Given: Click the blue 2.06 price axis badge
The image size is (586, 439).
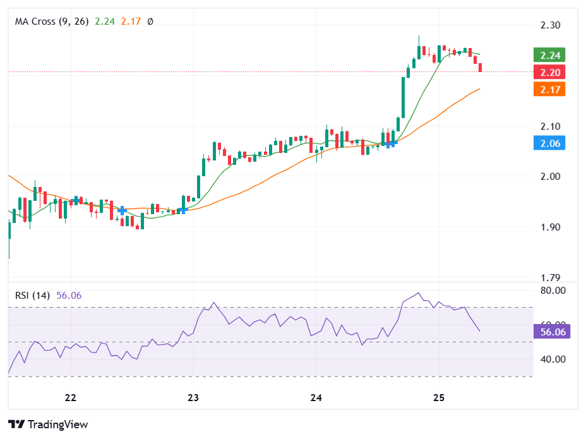Looking at the screenshot, I should click(x=548, y=143).
